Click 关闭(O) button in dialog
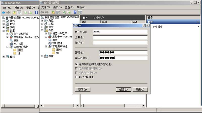 point(140,89)
